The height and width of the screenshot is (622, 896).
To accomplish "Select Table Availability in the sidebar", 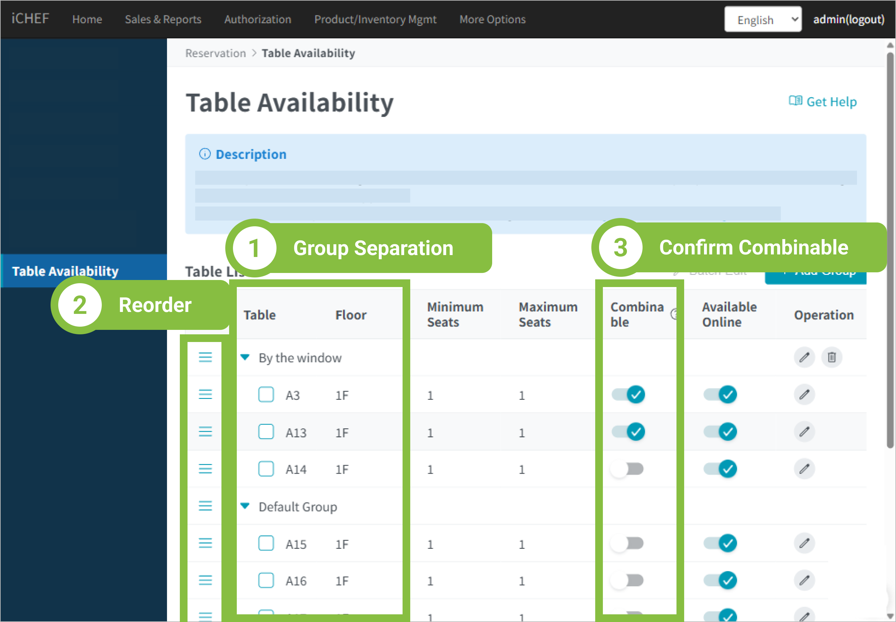I will coord(66,271).
